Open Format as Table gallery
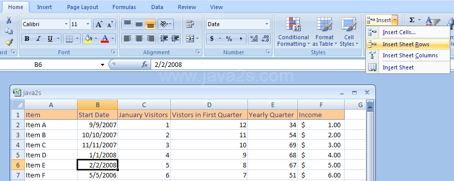The height and width of the screenshot is (181, 454). point(325,32)
